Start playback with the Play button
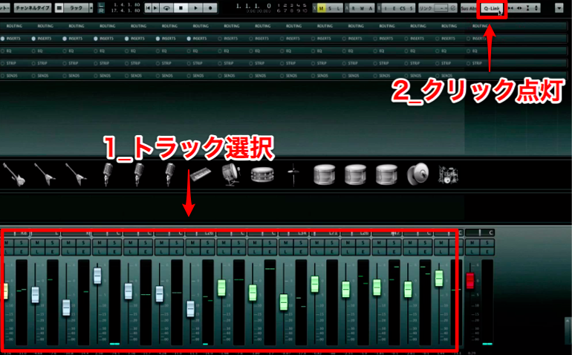Viewport: 572px width, 355px height. pos(195,7)
